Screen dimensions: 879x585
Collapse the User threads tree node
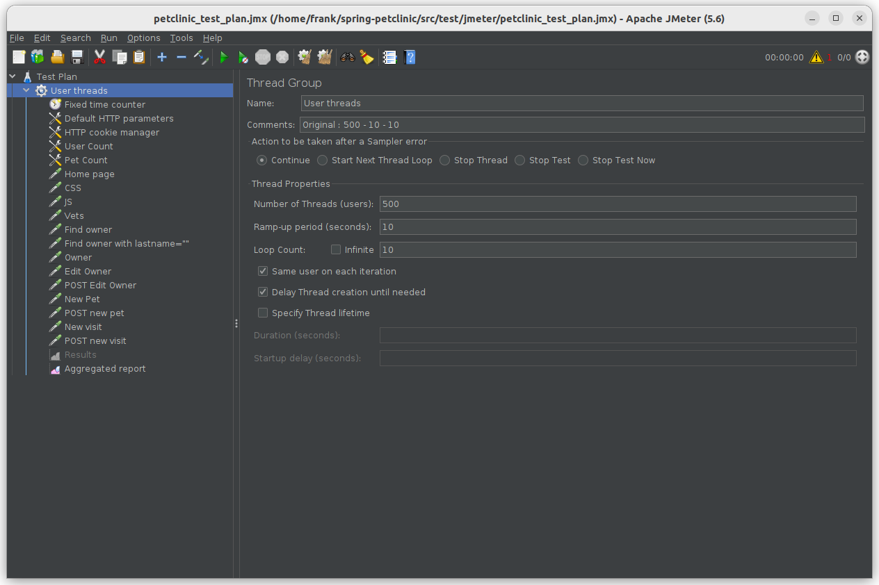pyautogui.click(x=26, y=90)
